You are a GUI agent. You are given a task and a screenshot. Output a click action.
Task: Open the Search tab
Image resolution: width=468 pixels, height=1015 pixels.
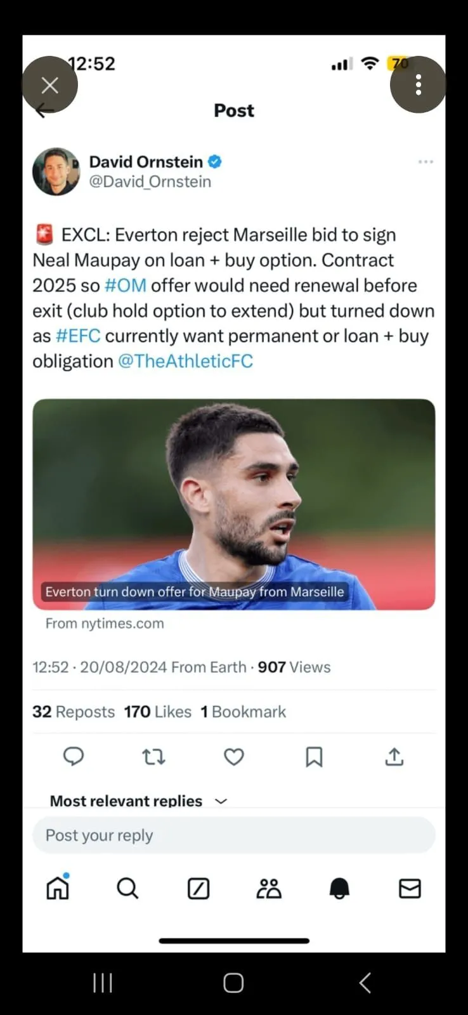coord(127,888)
